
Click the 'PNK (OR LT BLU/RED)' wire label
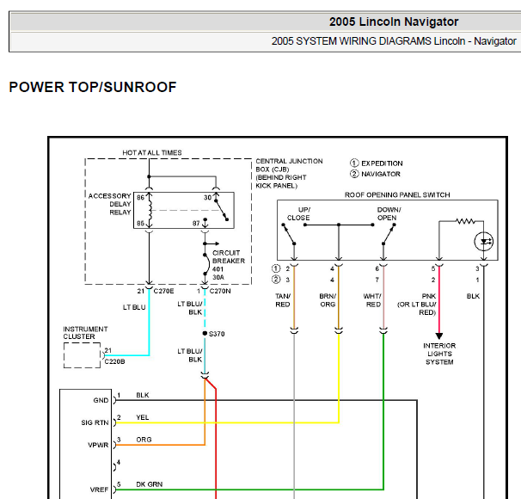tap(417, 305)
